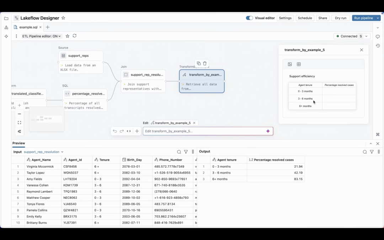Open the catalog objects sidebar icon

6,27
